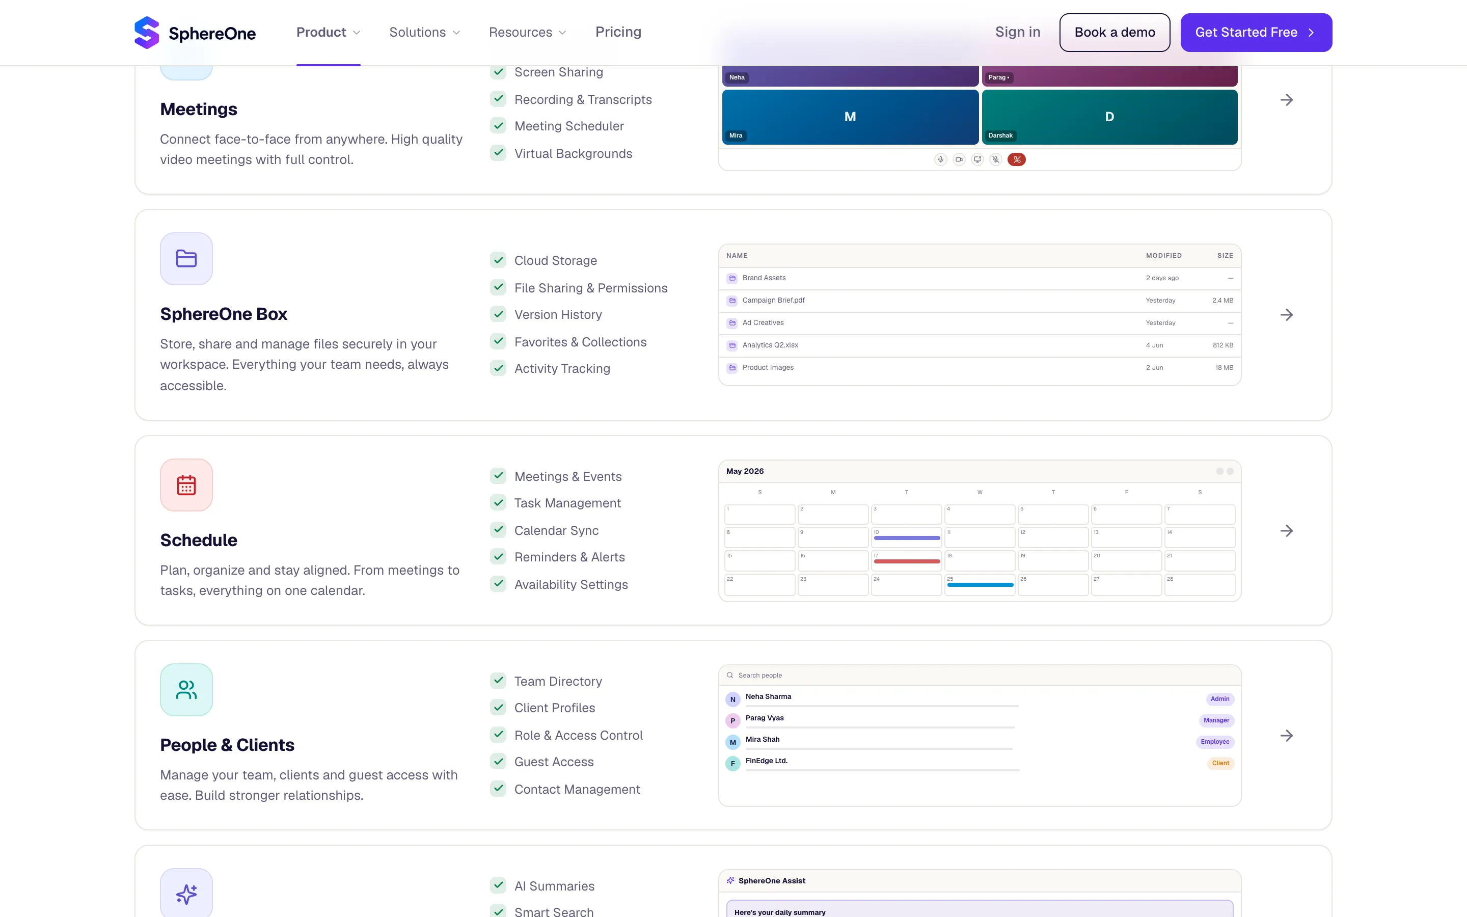Click the FinEdge Ltd. Client badge
Viewport: 1467px width, 917px height.
coord(1220,763)
